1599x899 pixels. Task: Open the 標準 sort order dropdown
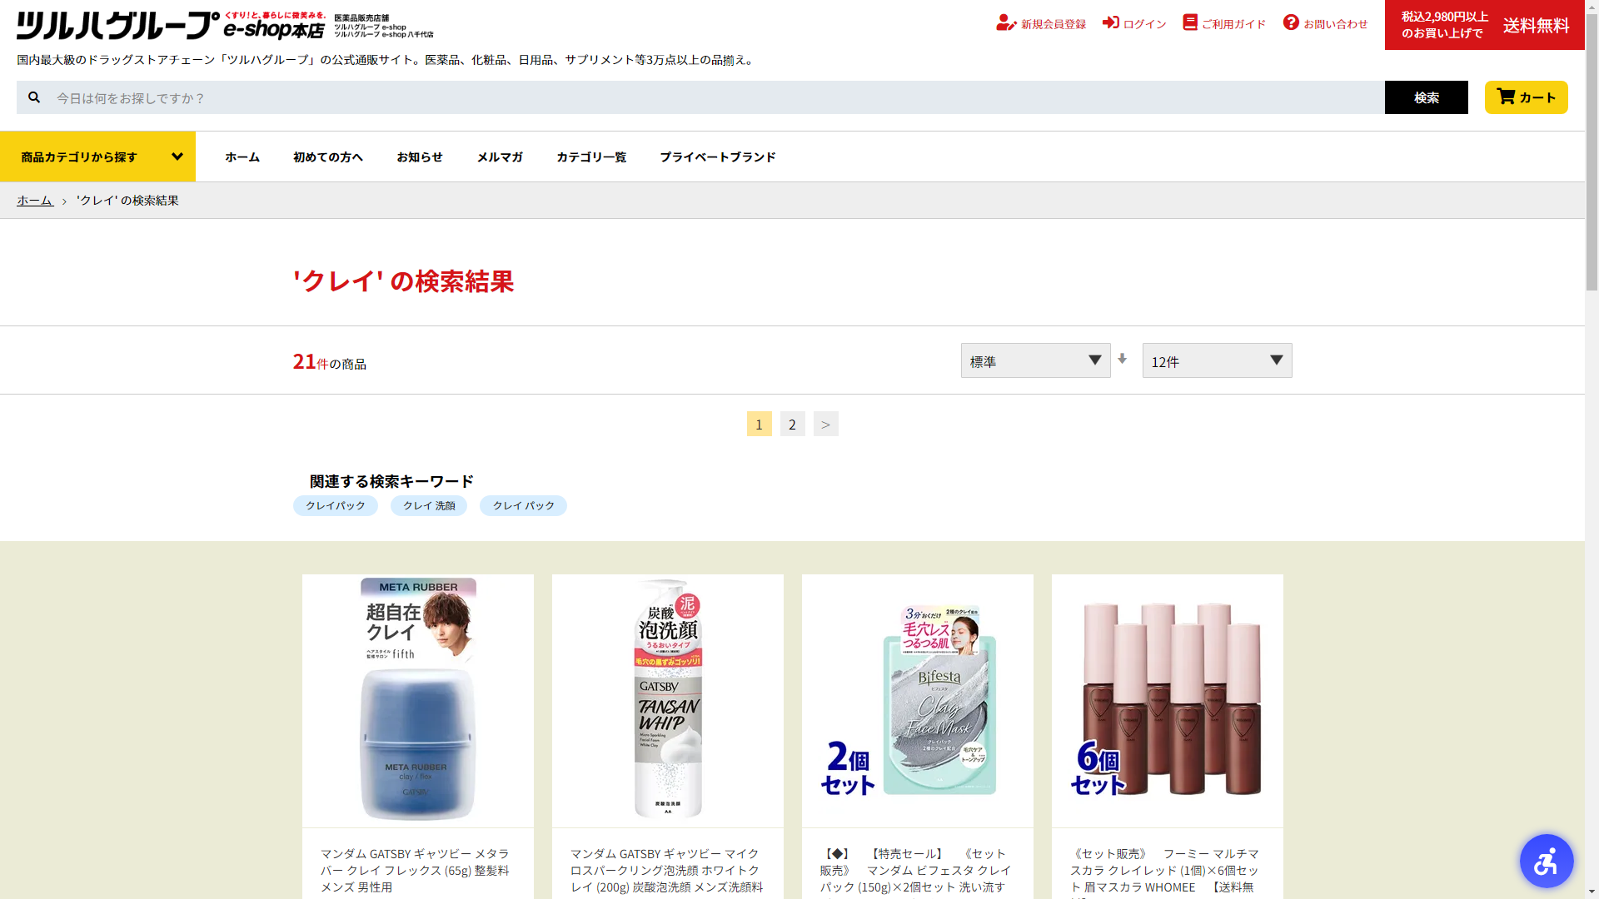click(1035, 360)
